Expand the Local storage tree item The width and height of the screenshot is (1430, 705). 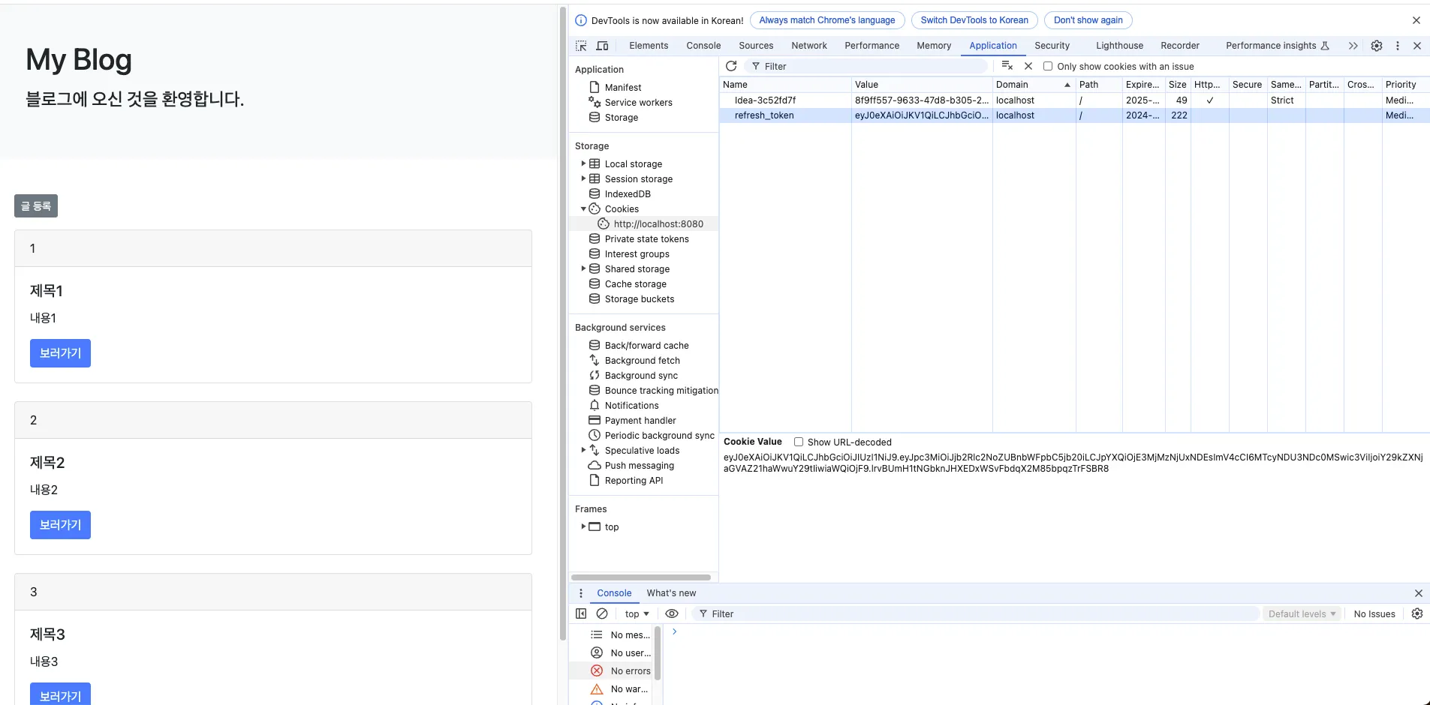click(x=583, y=163)
